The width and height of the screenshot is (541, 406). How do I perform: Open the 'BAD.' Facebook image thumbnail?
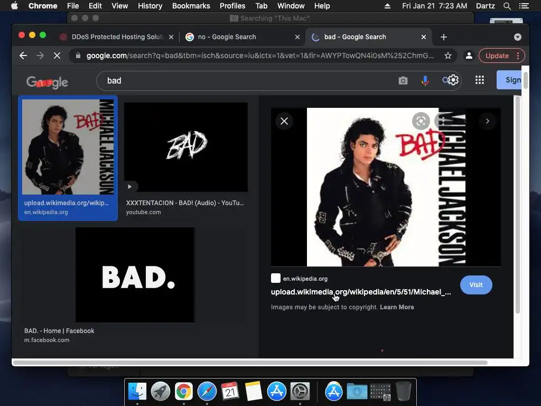pos(135,275)
